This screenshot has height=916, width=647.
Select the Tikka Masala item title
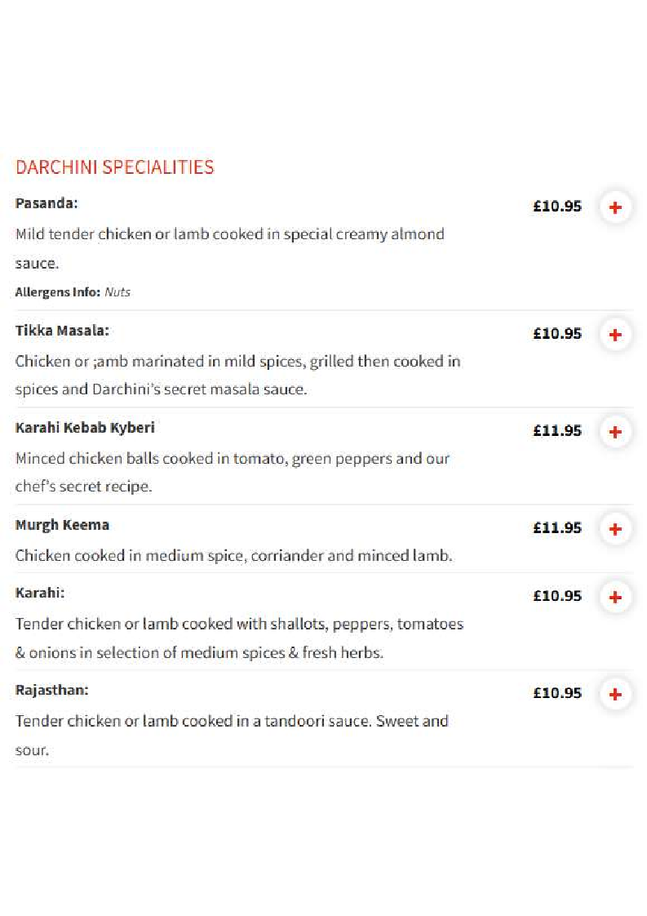62,331
